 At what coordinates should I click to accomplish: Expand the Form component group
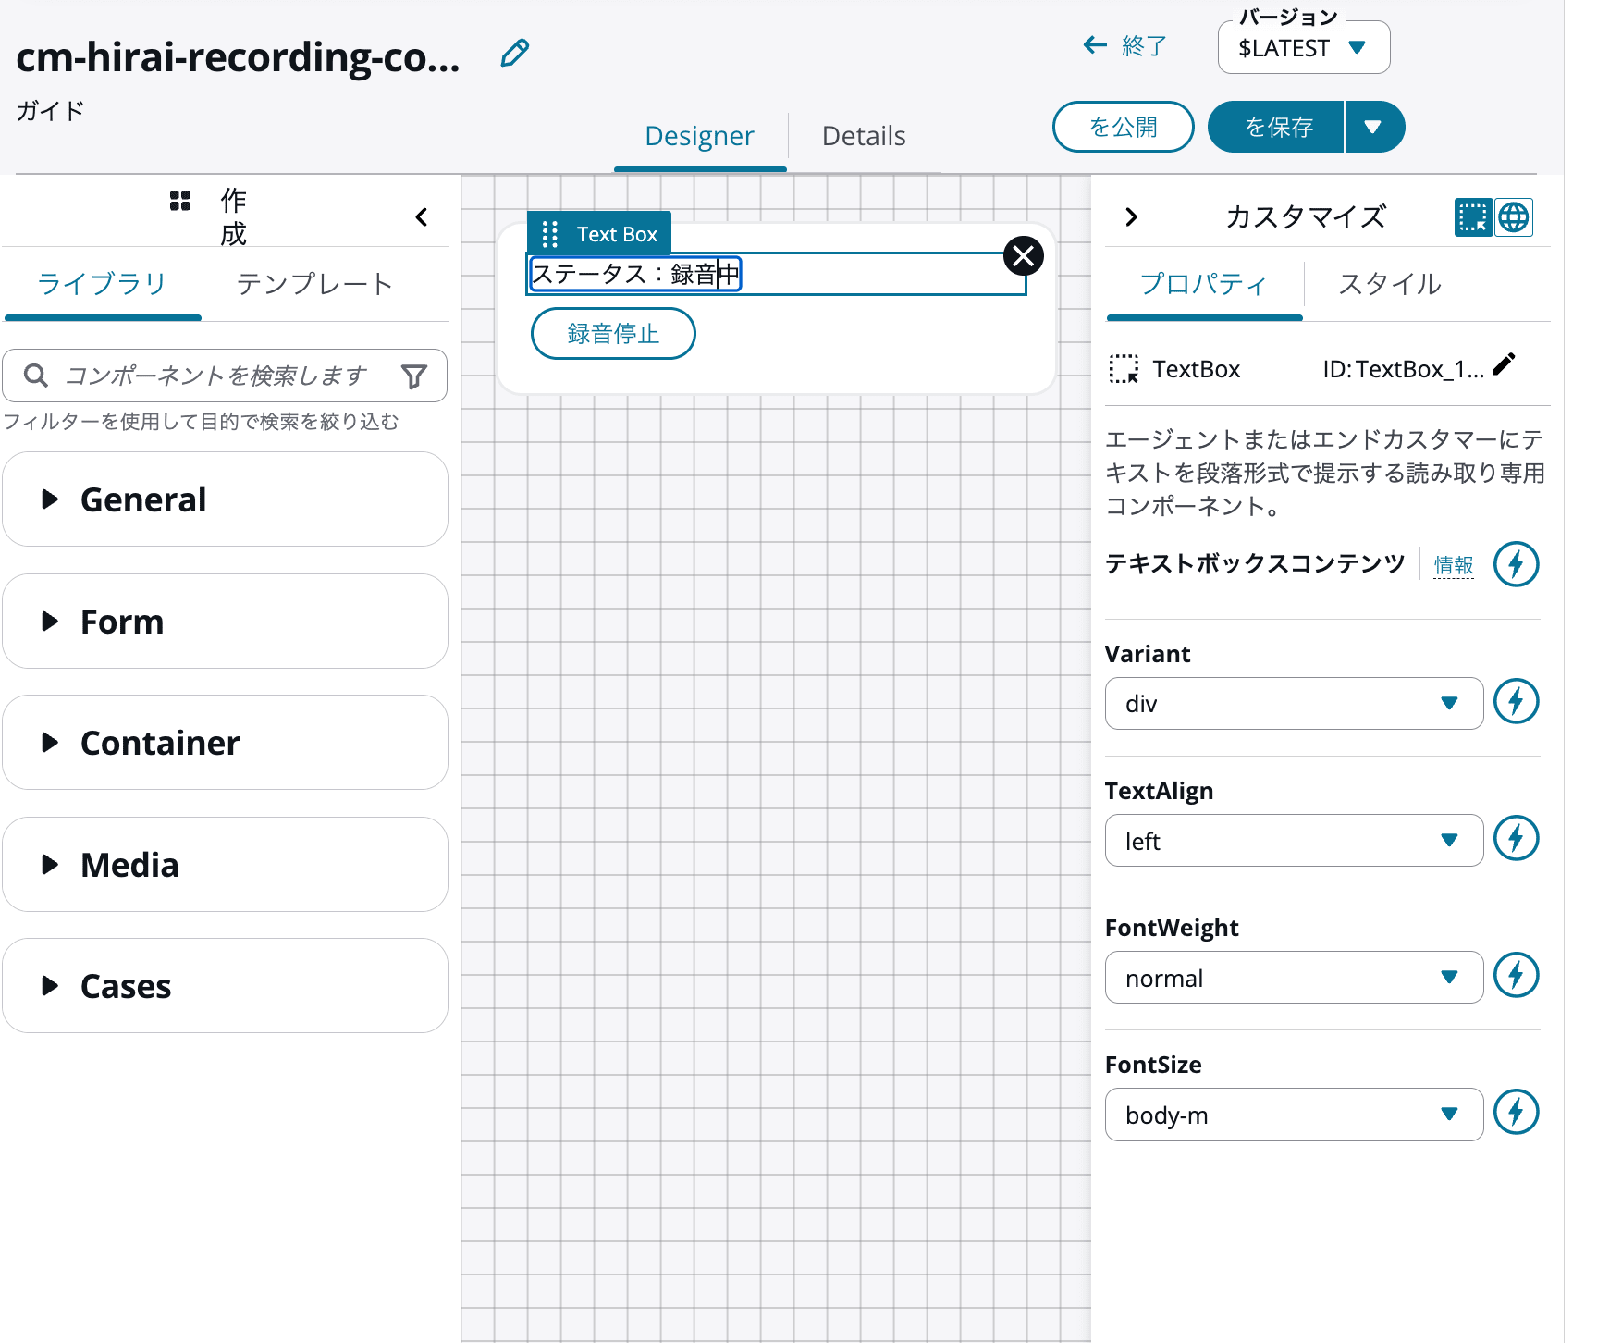pyautogui.click(x=225, y=622)
